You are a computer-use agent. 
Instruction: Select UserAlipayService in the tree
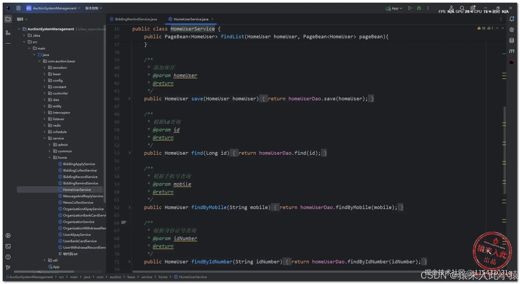(74, 234)
